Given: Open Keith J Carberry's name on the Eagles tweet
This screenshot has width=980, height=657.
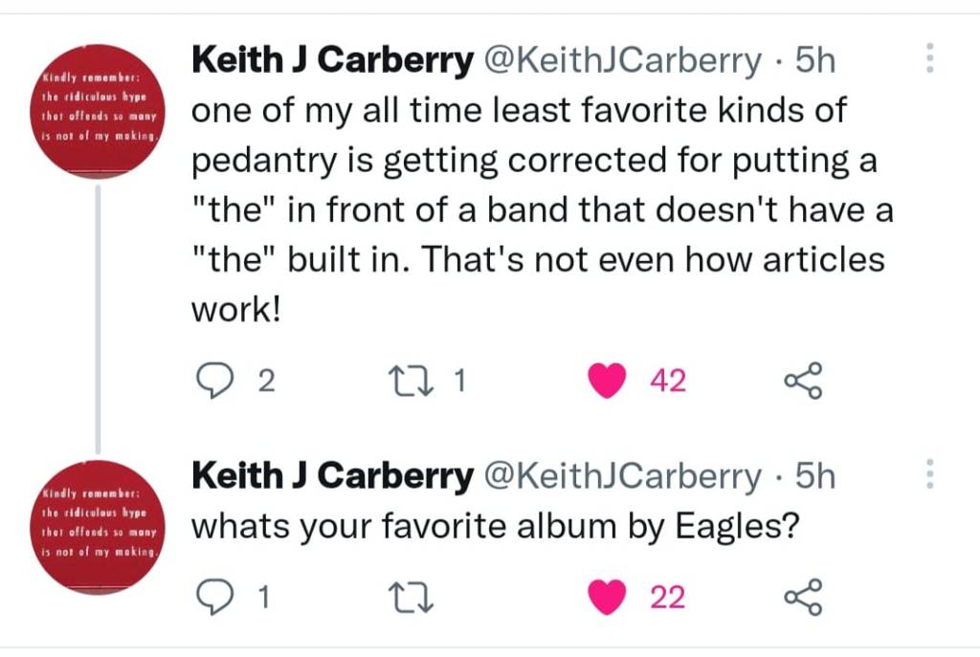Looking at the screenshot, I should click(x=332, y=476).
